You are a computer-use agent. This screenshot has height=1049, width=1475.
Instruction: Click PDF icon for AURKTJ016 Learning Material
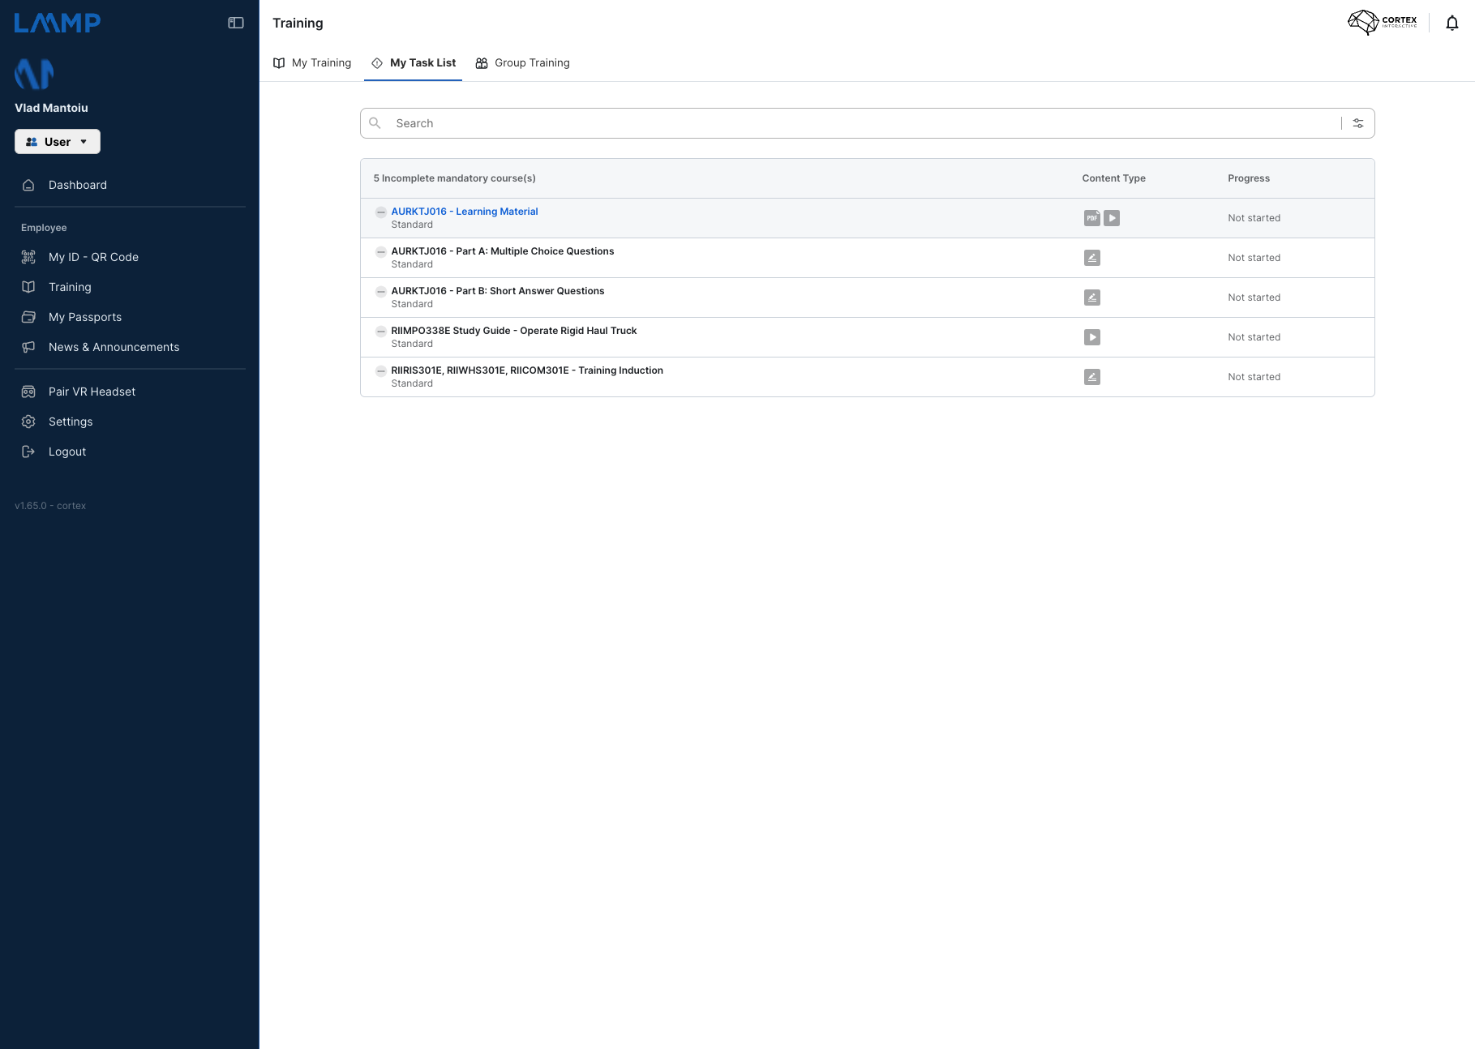(x=1092, y=218)
